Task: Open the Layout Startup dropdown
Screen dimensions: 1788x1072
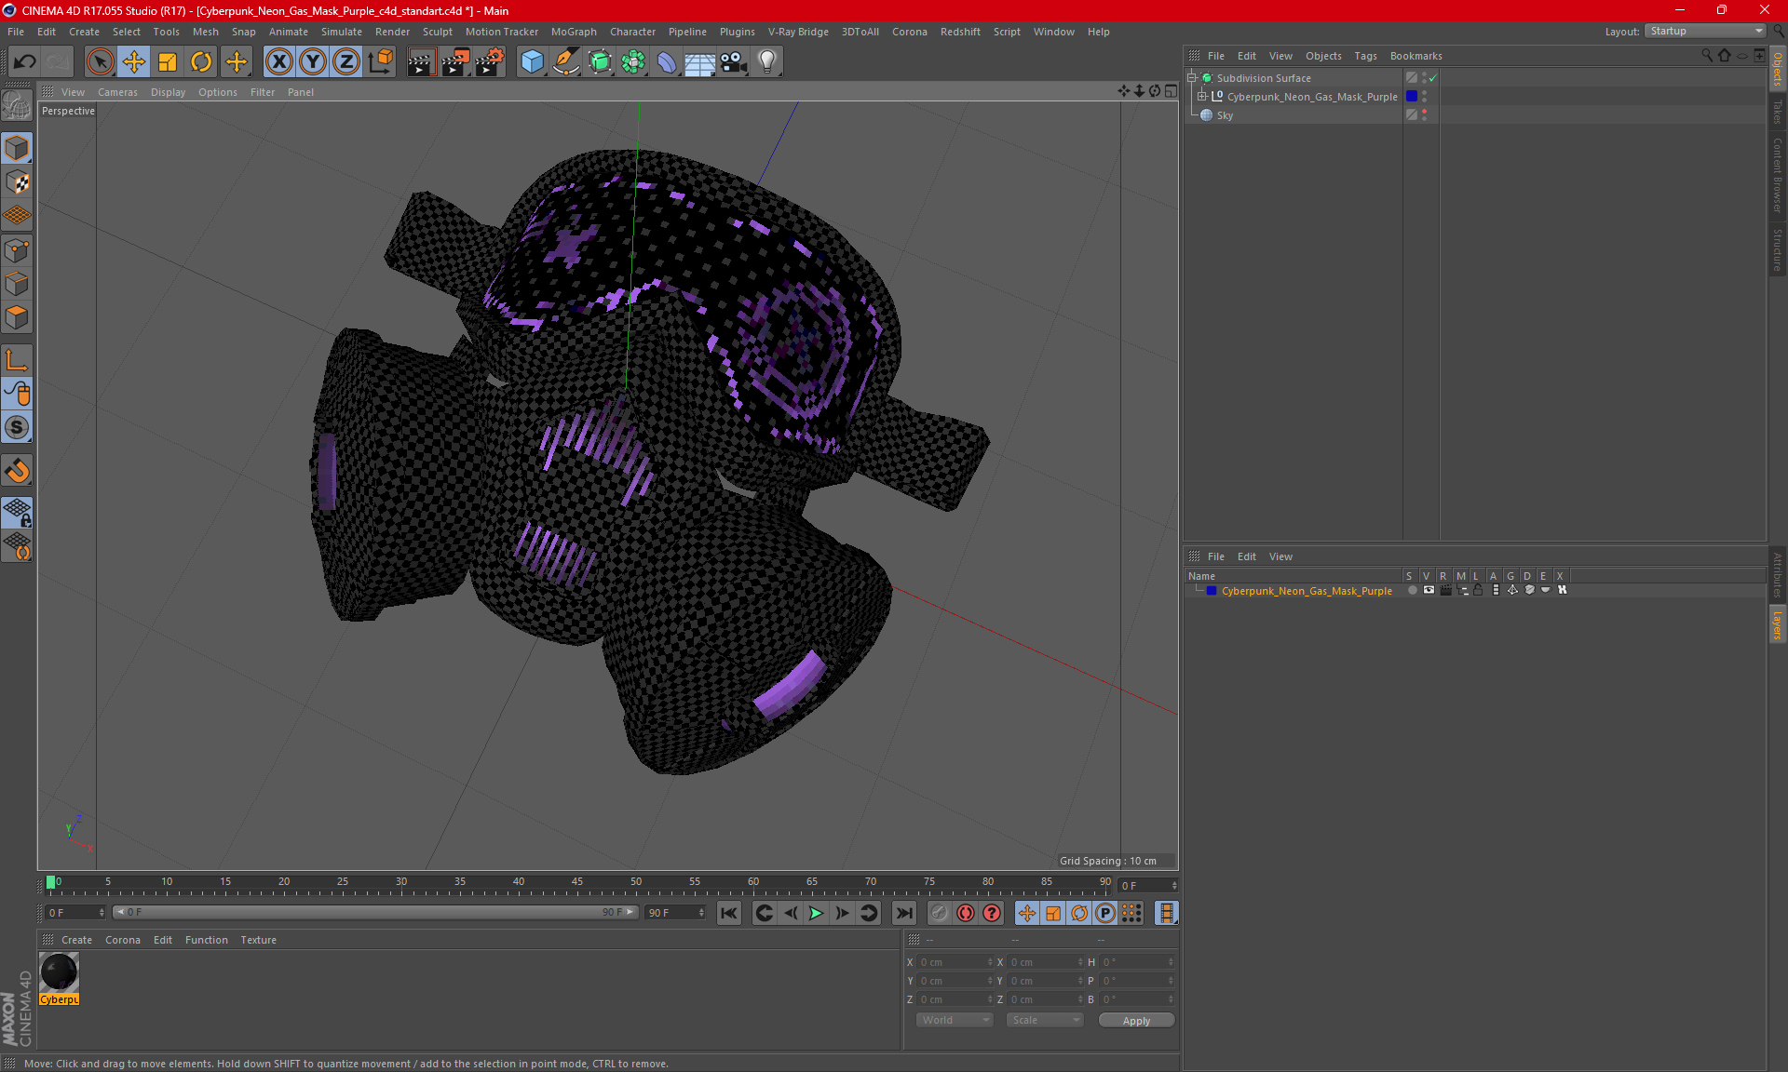Action: 1706,31
